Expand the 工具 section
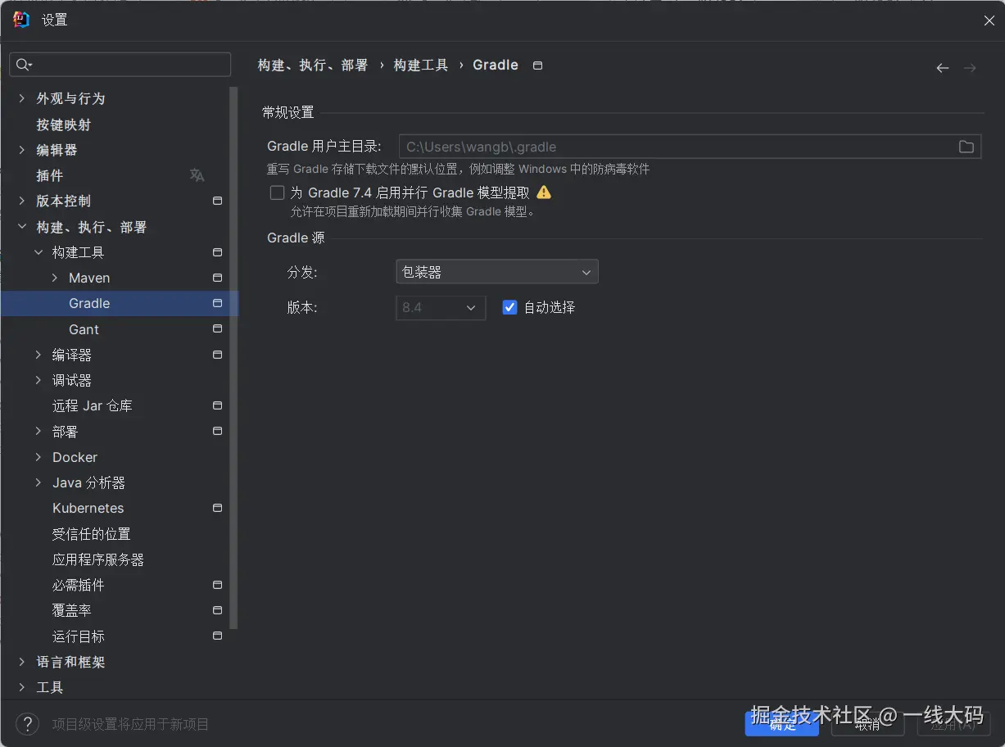 (22, 687)
